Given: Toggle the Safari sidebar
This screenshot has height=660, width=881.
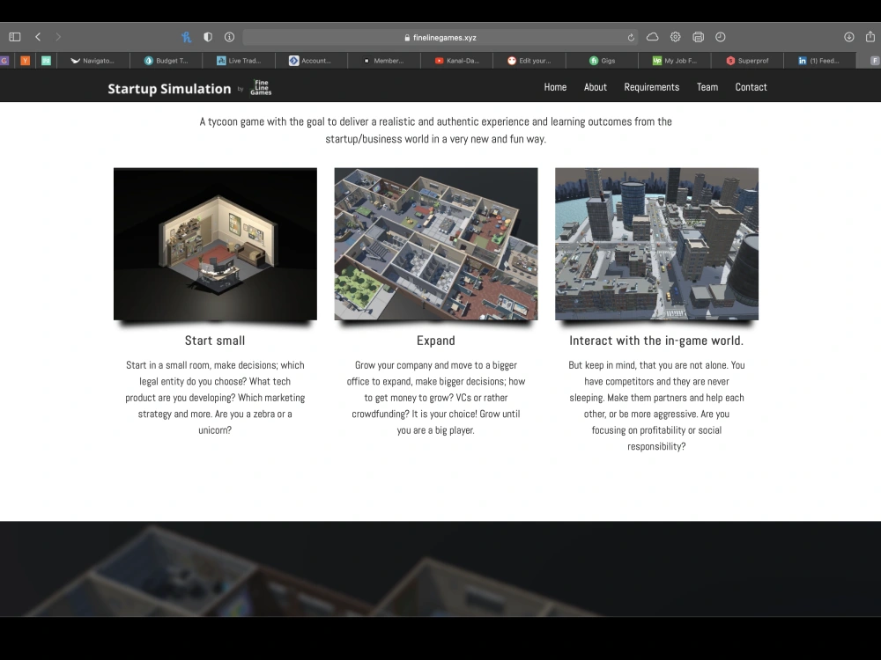Looking at the screenshot, I should coord(15,37).
